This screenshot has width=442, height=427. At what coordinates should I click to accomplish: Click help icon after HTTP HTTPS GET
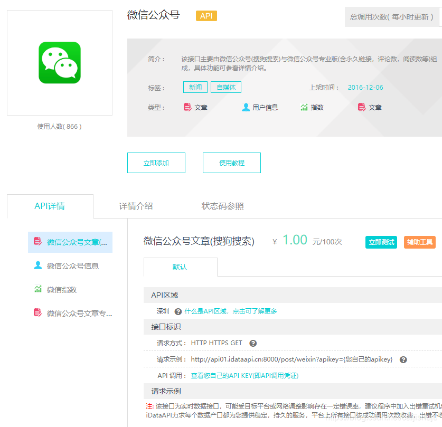(253, 344)
